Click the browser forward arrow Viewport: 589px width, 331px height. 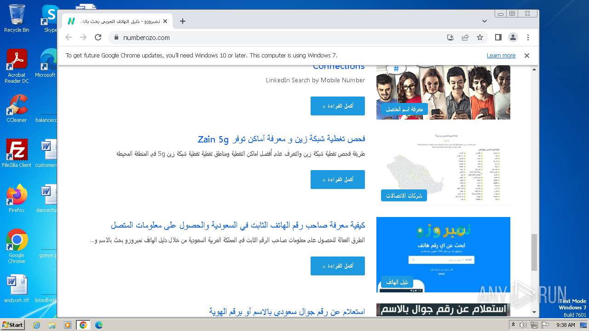83,38
